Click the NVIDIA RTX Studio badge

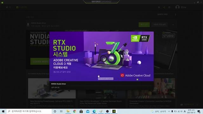[x=140, y=38]
